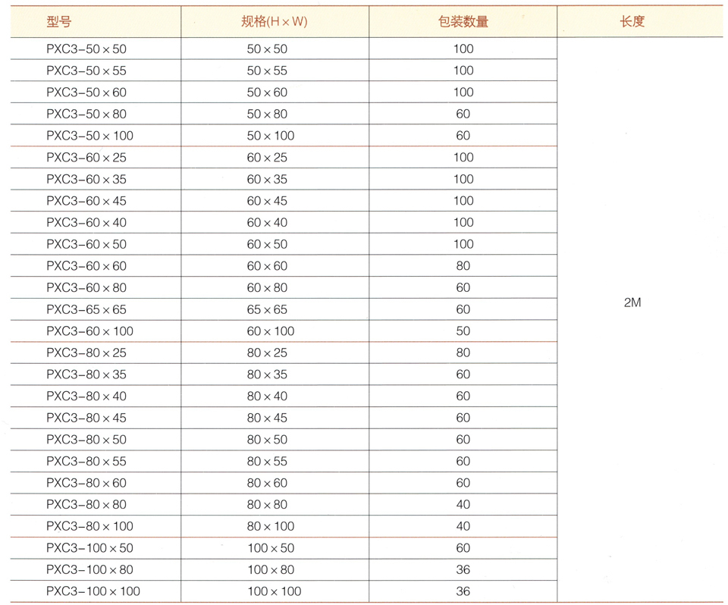Click spec cell 65×65
728x605 pixels.
267,309
